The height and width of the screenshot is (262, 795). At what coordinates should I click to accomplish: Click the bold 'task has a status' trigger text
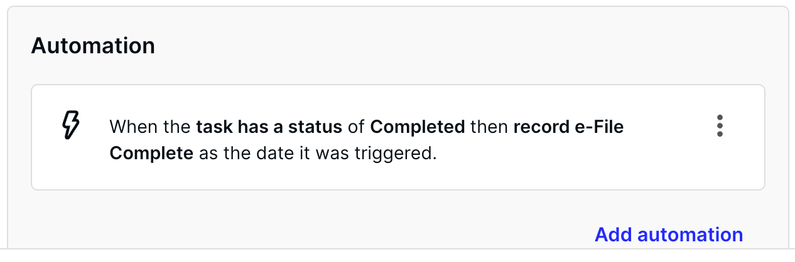(x=269, y=127)
